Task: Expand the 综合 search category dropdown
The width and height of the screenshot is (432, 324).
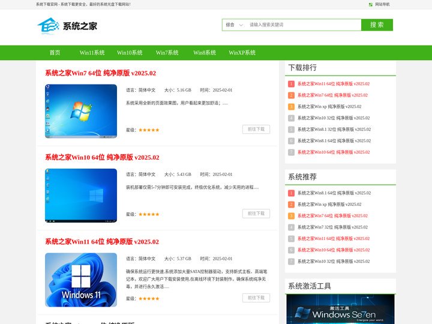Action: [x=234, y=25]
